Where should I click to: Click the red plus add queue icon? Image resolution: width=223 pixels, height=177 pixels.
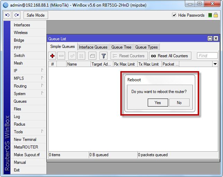pos(52,56)
